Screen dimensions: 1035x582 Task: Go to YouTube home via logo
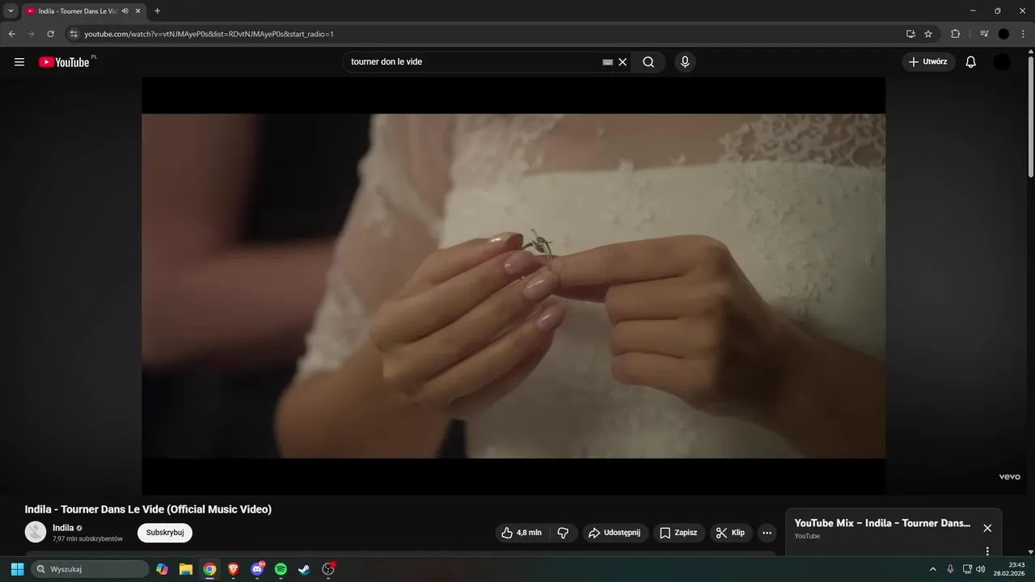point(64,62)
